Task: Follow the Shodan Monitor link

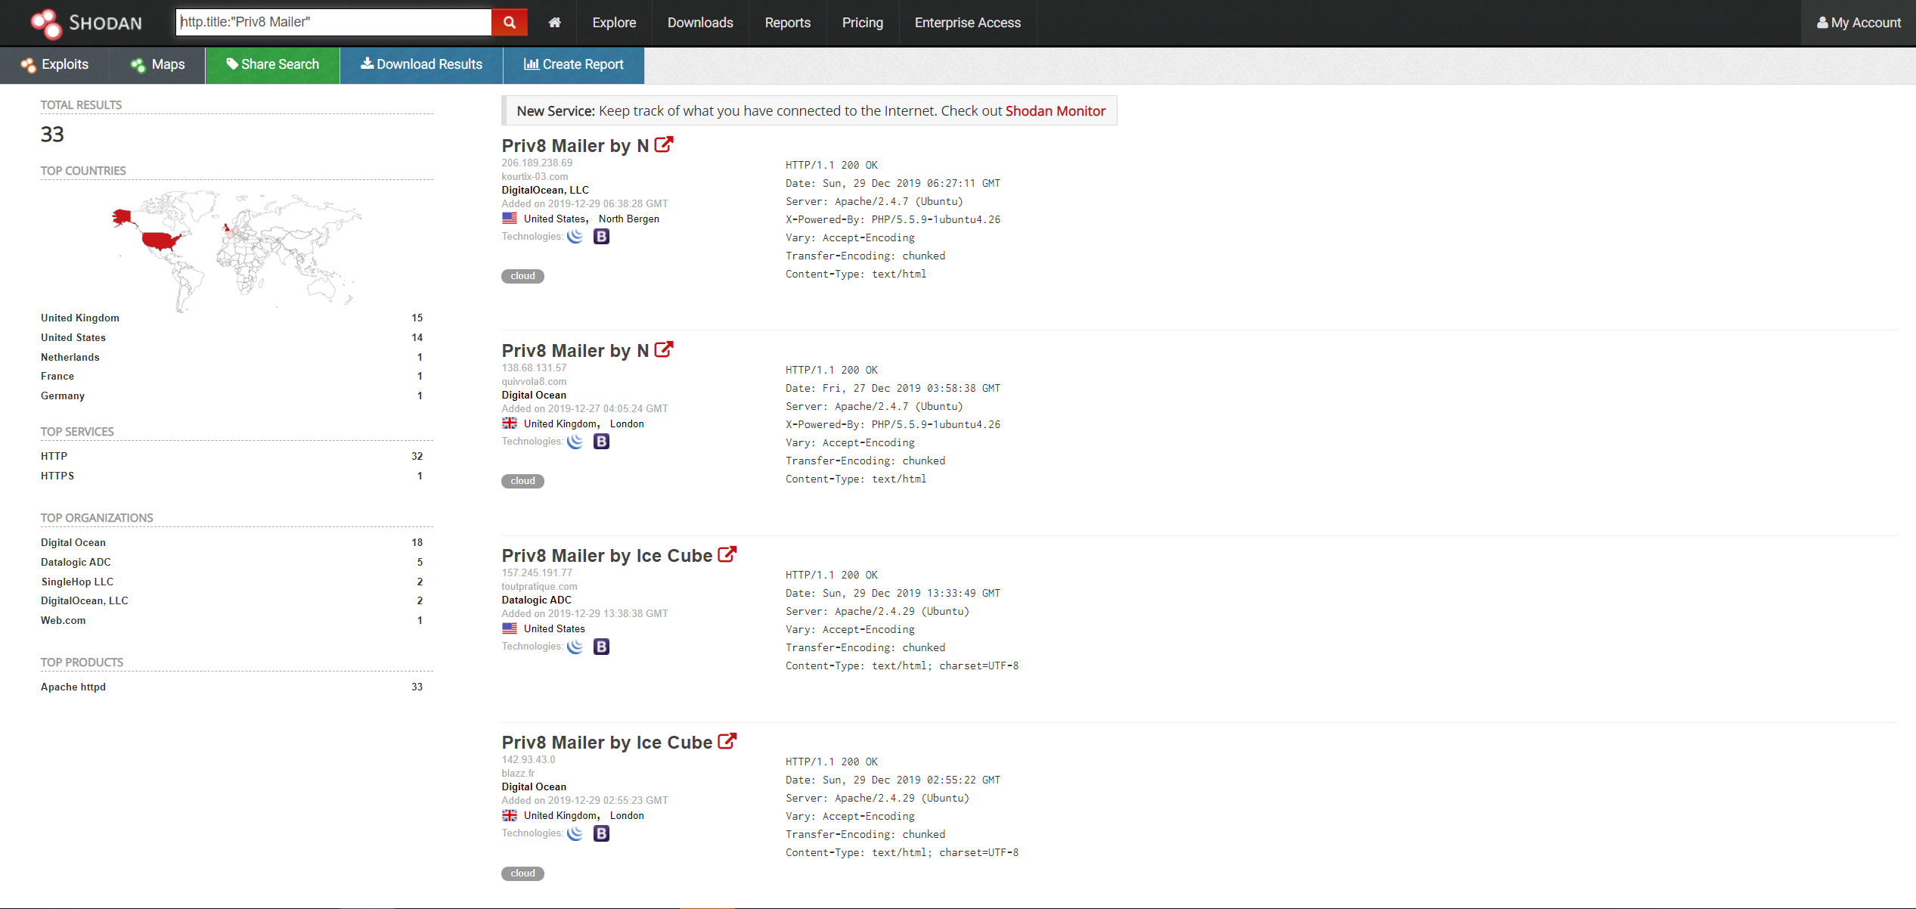Action: [x=1055, y=111]
